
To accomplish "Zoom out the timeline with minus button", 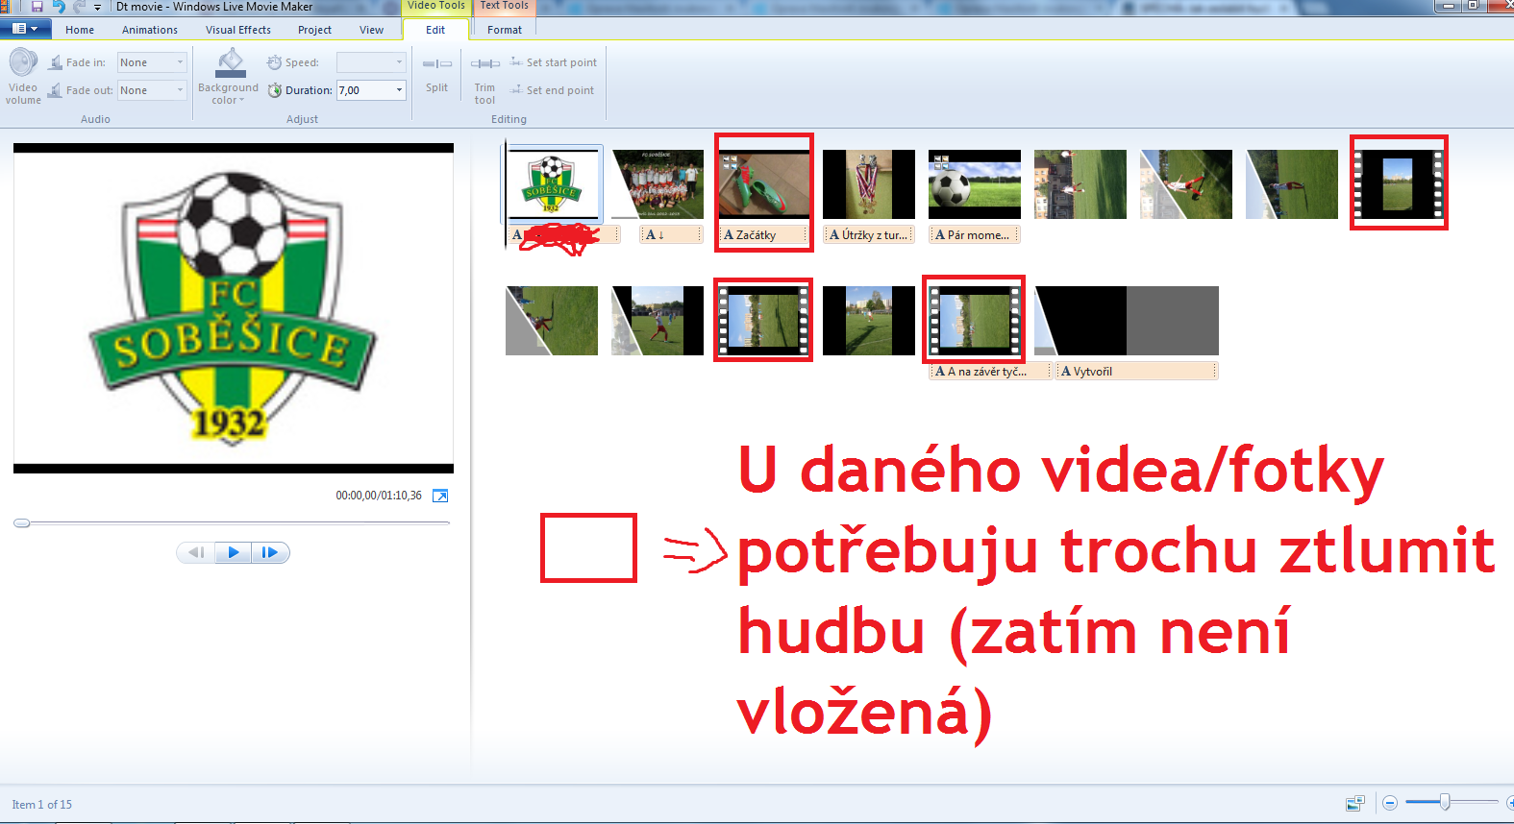I will pyautogui.click(x=1390, y=803).
